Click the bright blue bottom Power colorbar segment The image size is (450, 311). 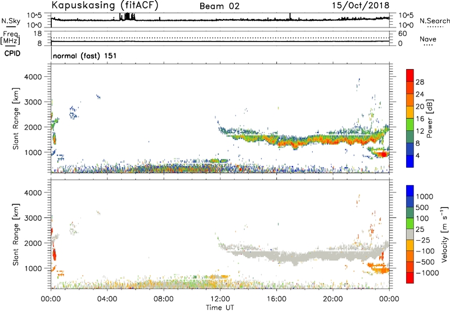pyautogui.click(x=410, y=161)
